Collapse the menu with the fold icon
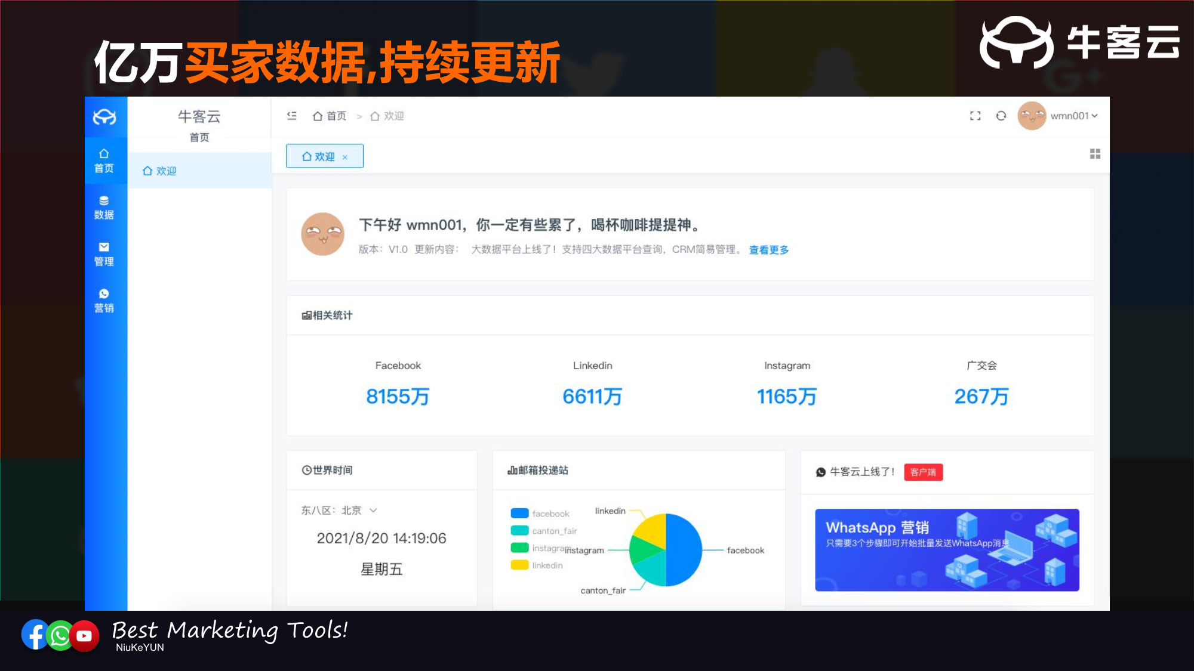The width and height of the screenshot is (1194, 671). click(x=292, y=116)
